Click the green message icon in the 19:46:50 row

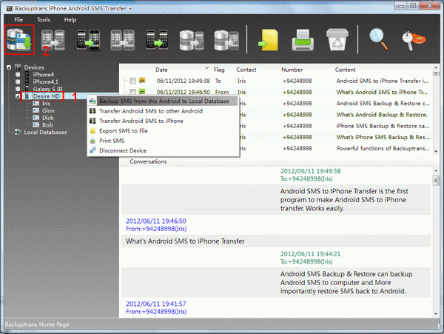[x=142, y=91]
